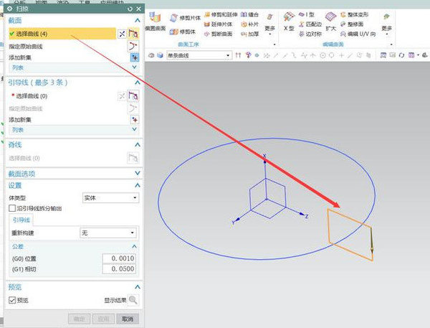Viewport: 430px width, 328px height.
Task: Choose the 边对称 edge symmetry tool
Action: point(310,34)
